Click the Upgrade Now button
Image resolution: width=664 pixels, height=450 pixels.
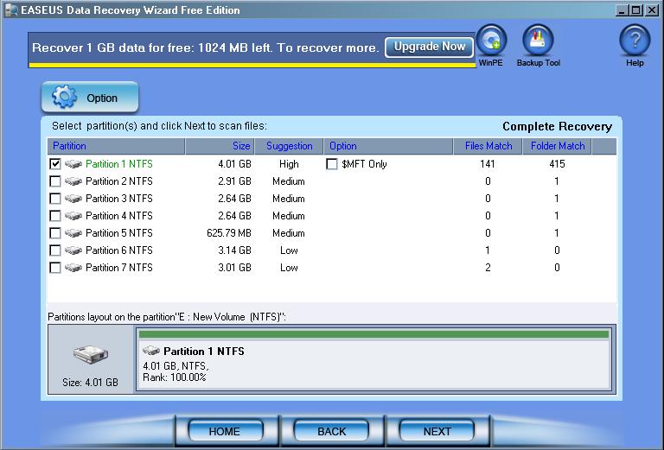[429, 47]
